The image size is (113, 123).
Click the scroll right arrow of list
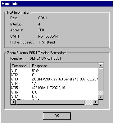(96, 102)
